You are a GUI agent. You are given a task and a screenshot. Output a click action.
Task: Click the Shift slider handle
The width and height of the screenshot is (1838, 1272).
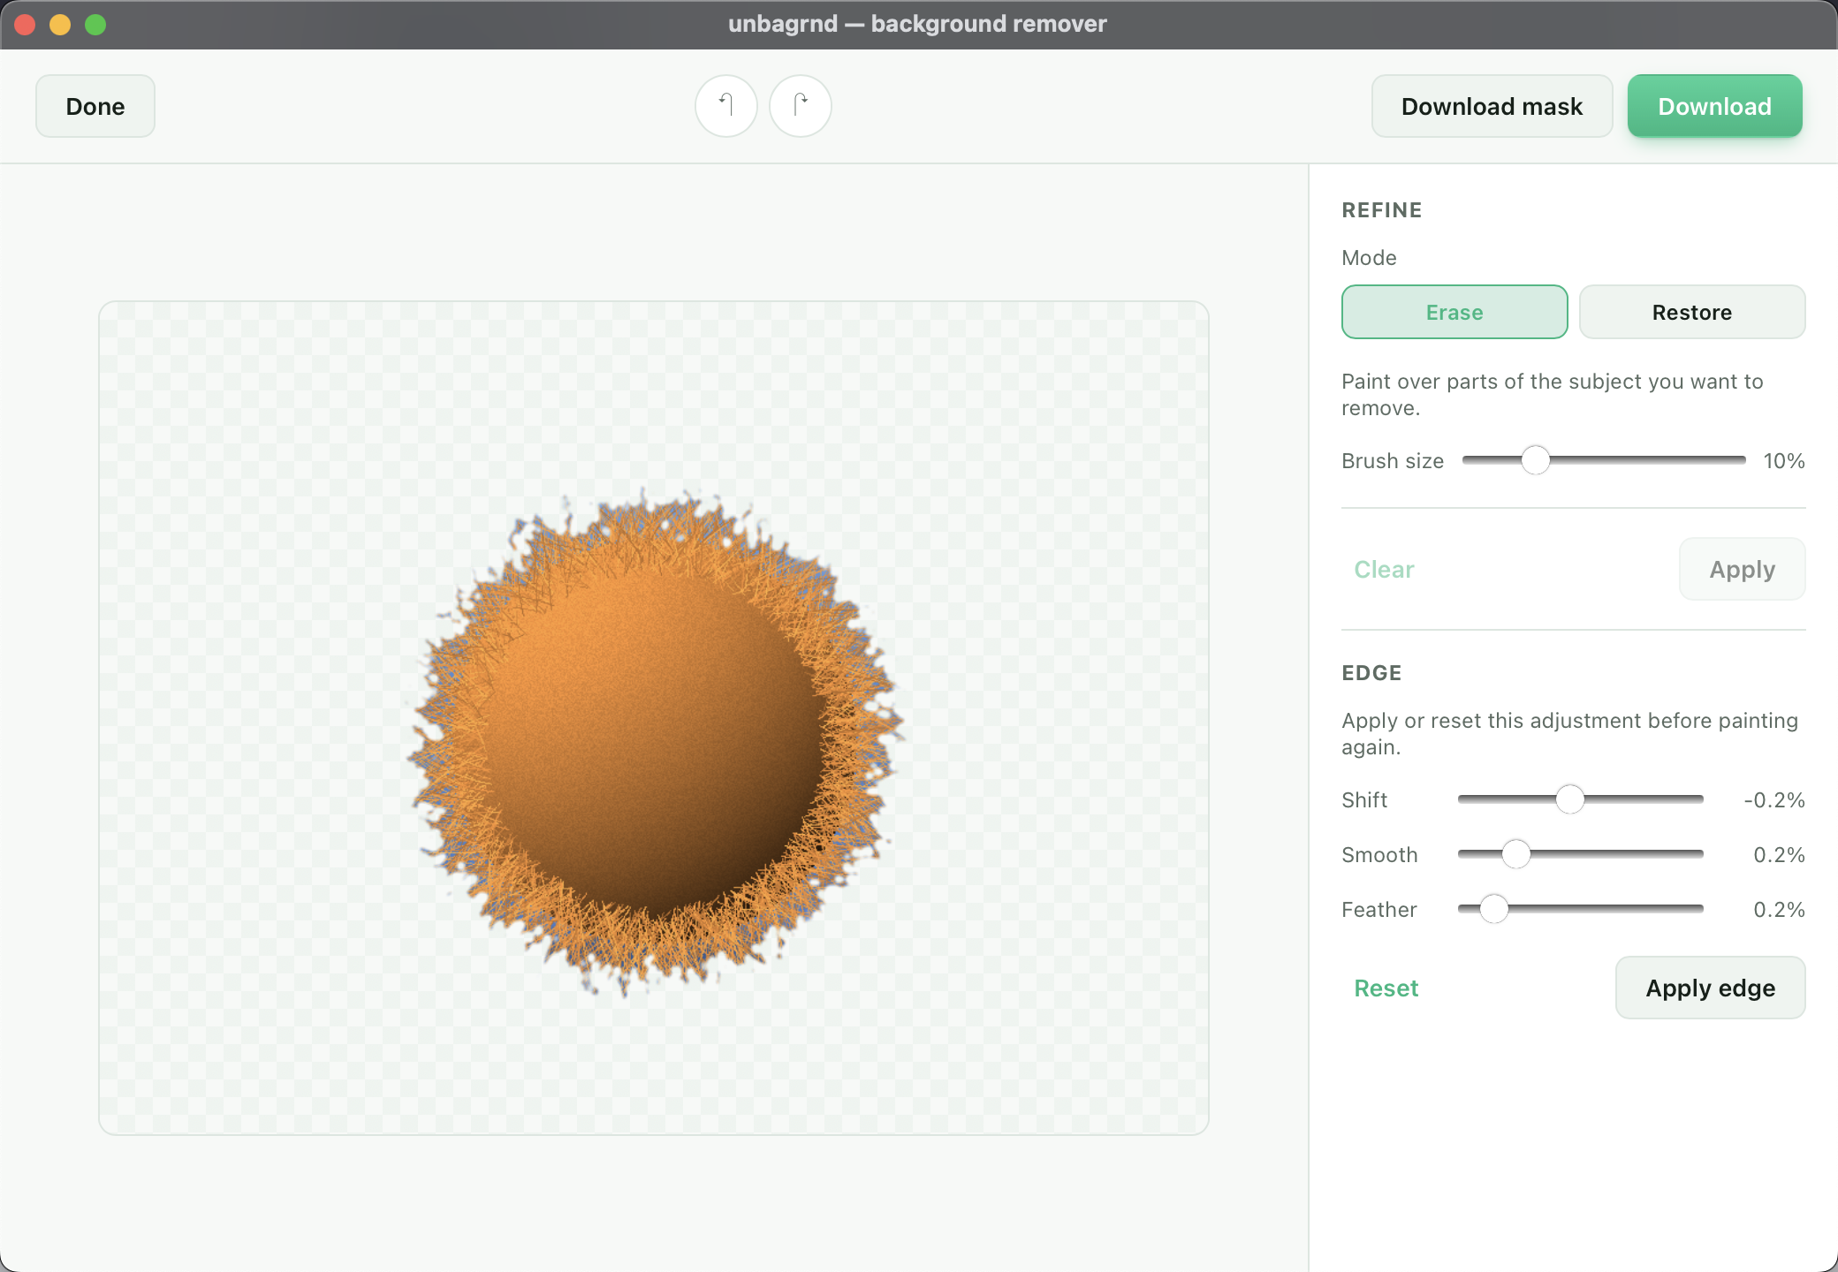click(1570, 799)
